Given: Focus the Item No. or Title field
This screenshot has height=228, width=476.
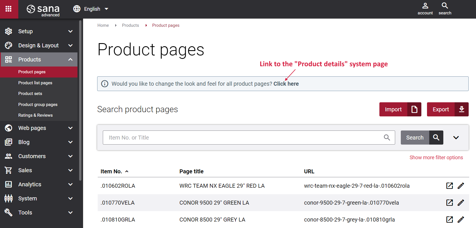Looking at the screenshot, I should click(249, 138).
